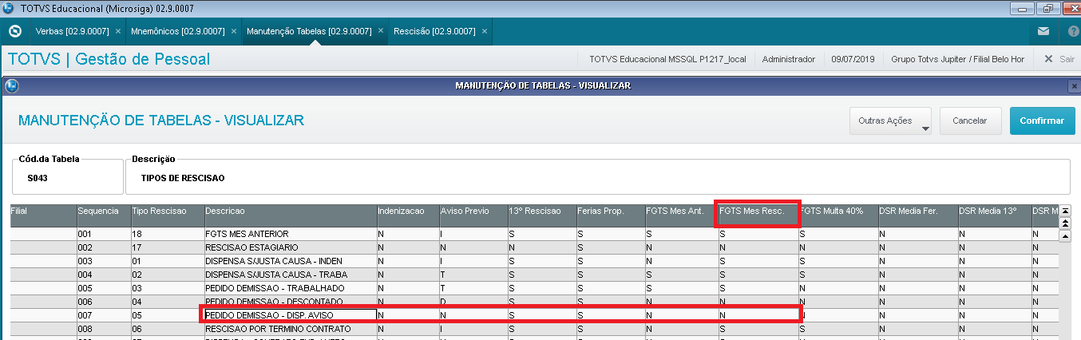Click Tipo Rescisao cell 18

168,235
